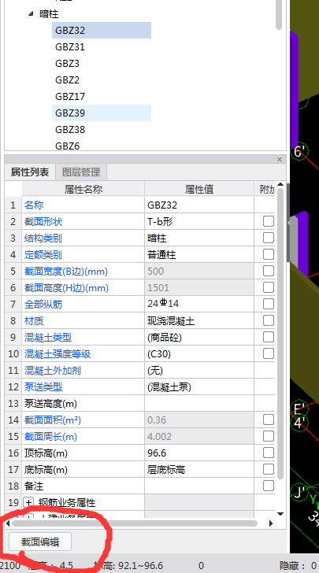
Task: Tick the 混凝土类型 row checkbox
Action: (x=269, y=337)
